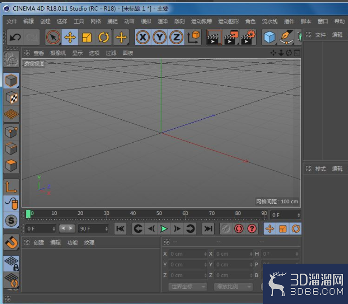Open the 渲染 menu

click(x=163, y=21)
